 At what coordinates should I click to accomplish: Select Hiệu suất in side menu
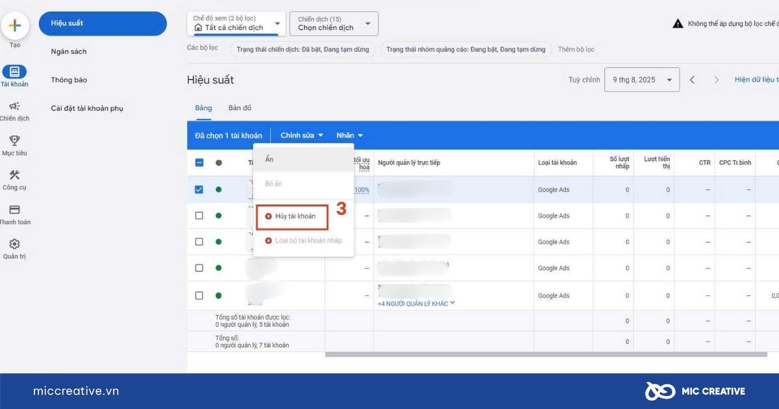pyautogui.click(x=103, y=23)
